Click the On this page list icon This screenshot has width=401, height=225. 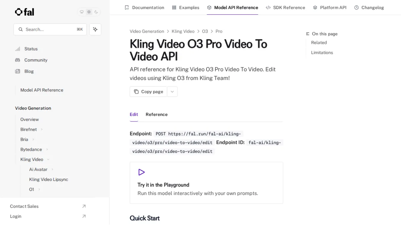tap(308, 34)
